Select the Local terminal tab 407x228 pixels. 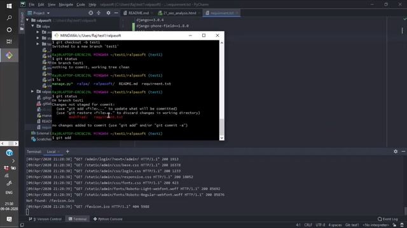point(51,151)
